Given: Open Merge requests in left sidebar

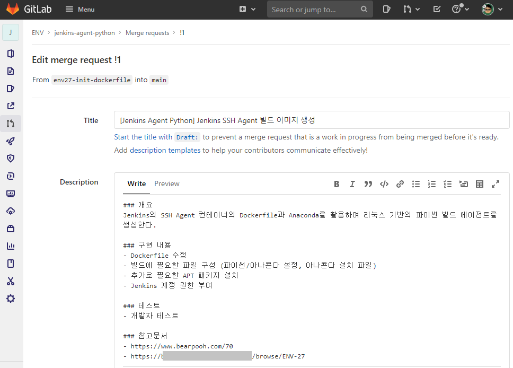Looking at the screenshot, I should (x=11, y=124).
